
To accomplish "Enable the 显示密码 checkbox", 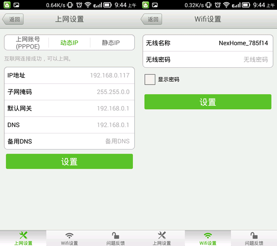I will point(150,79).
